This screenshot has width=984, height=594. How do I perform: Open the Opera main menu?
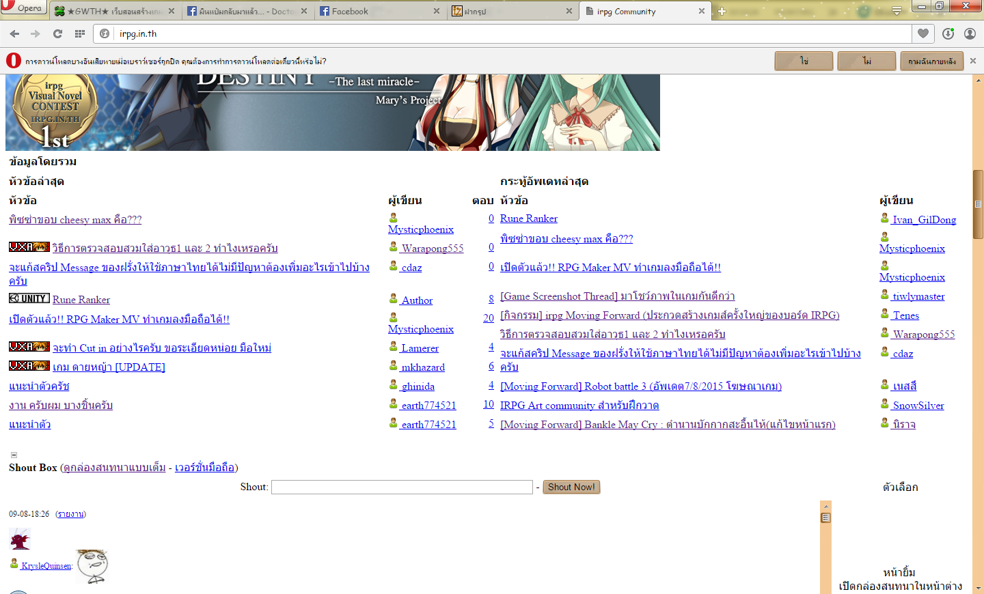click(23, 8)
